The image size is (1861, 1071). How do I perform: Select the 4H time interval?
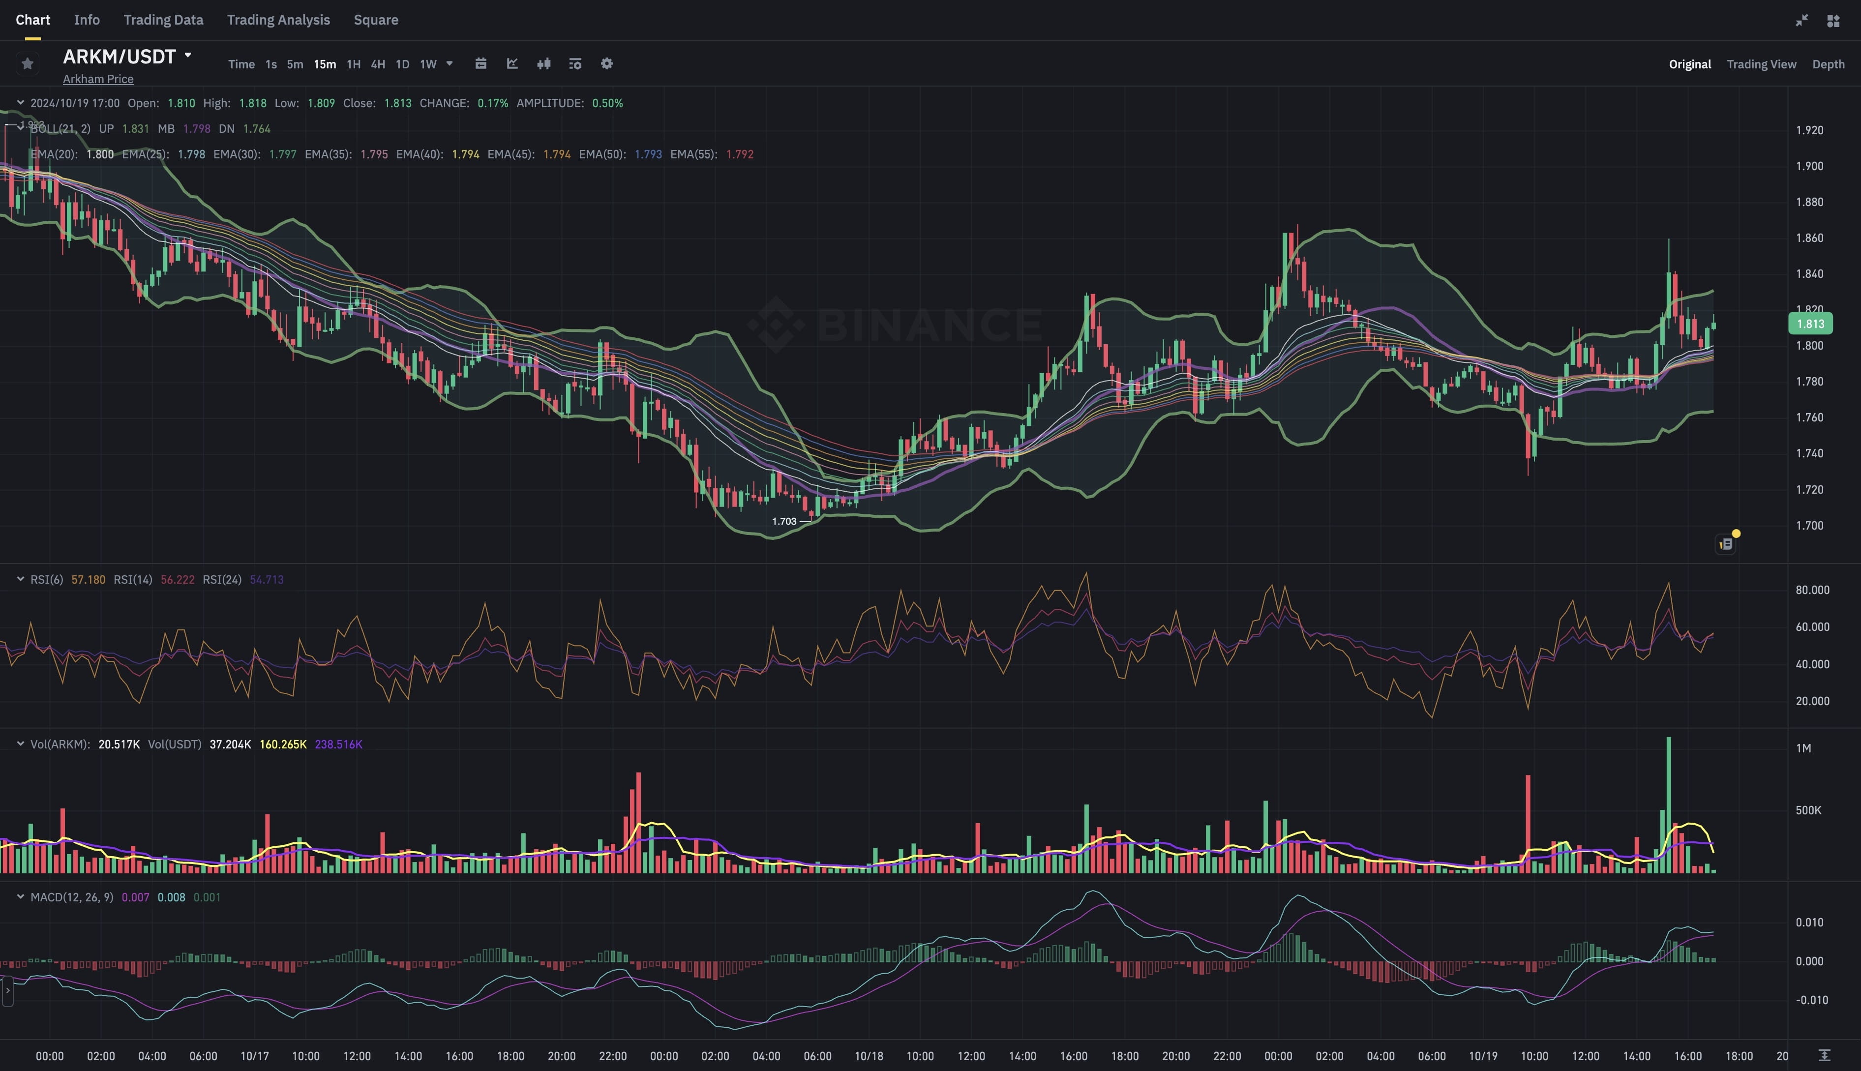pos(377,64)
